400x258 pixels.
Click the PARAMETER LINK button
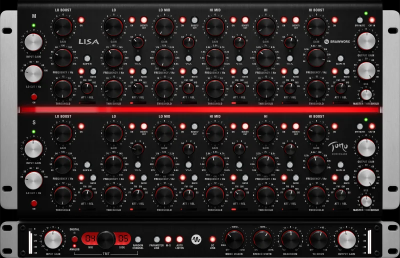pos(156,239)
